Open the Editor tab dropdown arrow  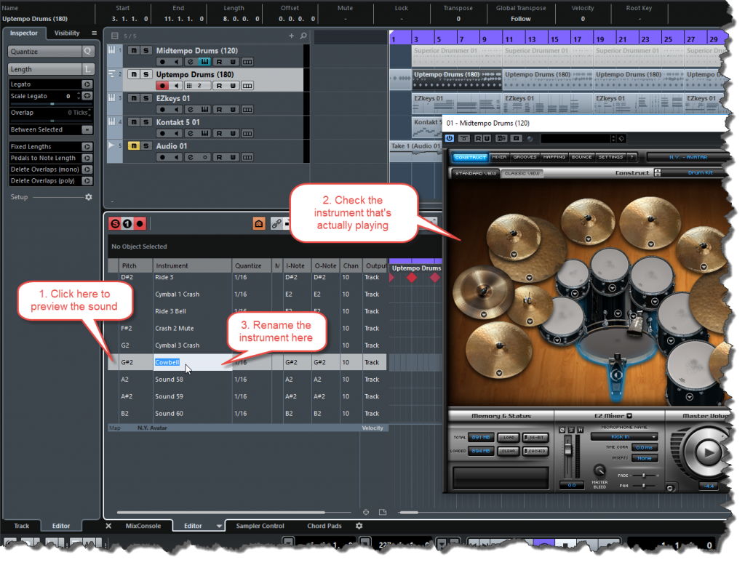pyautogui.click(x=218, y=526)
